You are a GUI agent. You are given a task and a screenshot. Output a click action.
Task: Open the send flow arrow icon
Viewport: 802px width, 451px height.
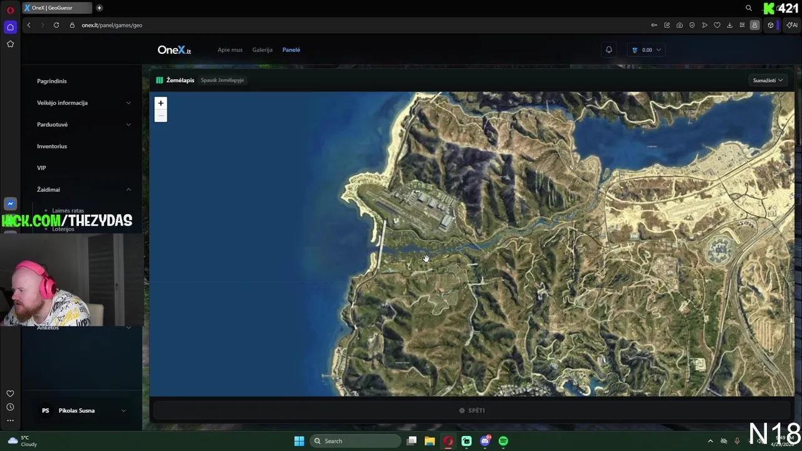click(x=704, y=25)
